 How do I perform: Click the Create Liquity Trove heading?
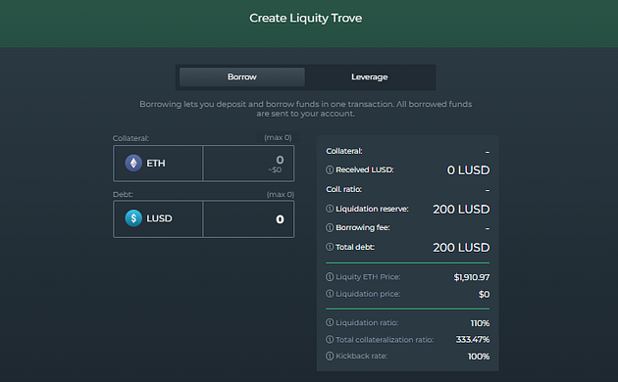point(305,18)
